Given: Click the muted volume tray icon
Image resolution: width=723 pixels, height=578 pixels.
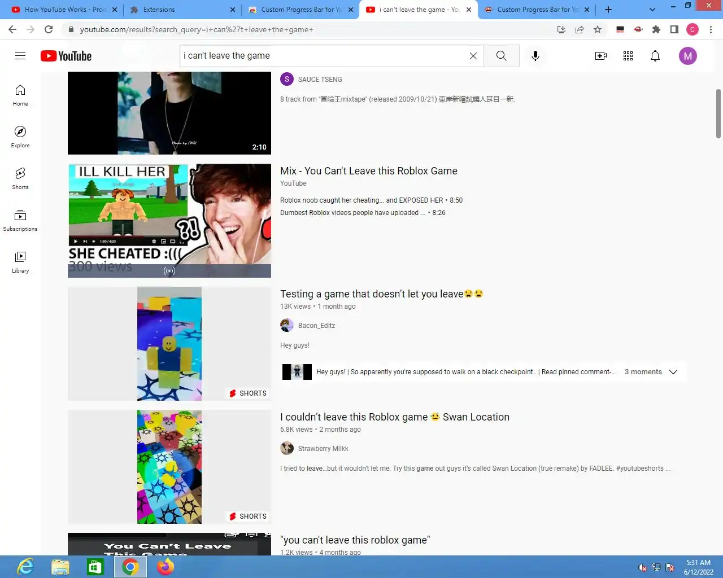Looking at the screenshot, I should pyautogui.click(x=643, y=567).
